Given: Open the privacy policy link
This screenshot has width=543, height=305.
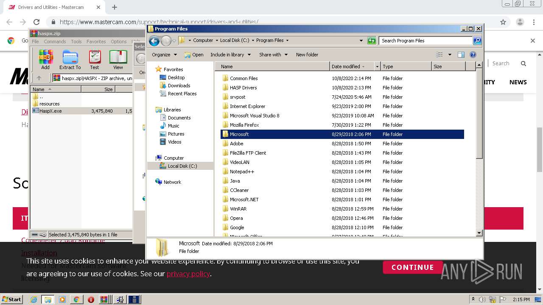Looking at the screenshot, I should coord(188,274).
